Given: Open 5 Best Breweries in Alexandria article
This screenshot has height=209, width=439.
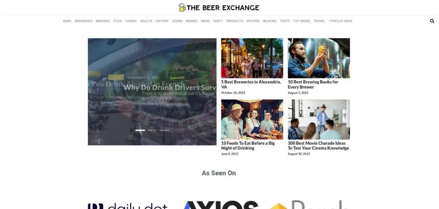Looking at the screenshot, I should [x=251, y=84].
